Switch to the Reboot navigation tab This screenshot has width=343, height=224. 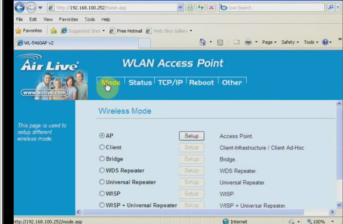coord(202,83)
